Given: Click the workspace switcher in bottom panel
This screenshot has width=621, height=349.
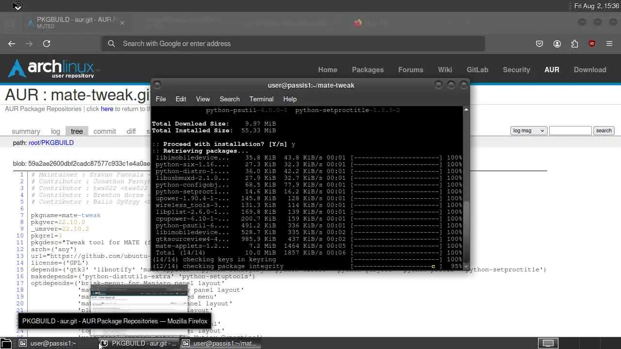Looking at the screenshot, I should point(548,343).
